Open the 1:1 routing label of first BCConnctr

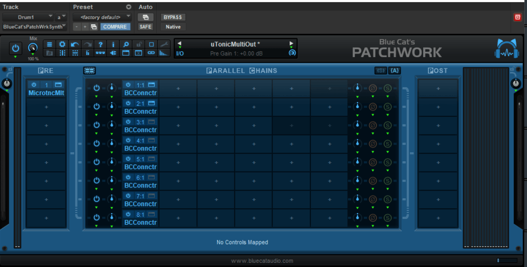point(140,85)
